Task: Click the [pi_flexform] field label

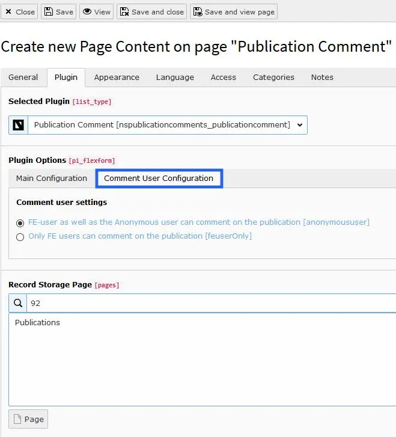Action: 92,161
